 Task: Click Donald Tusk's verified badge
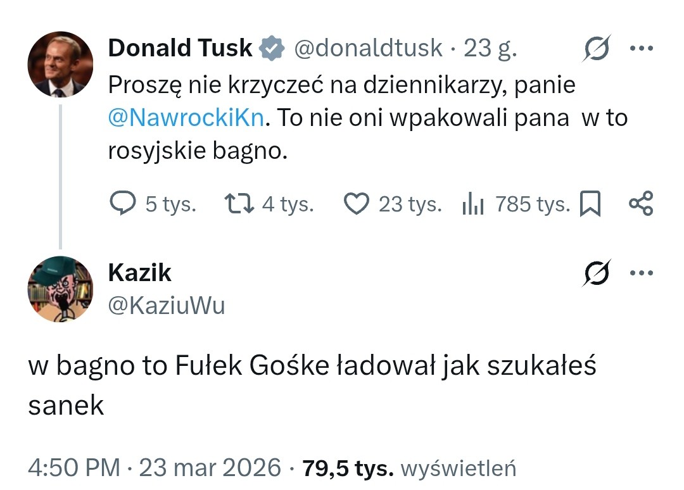(271, 46)
